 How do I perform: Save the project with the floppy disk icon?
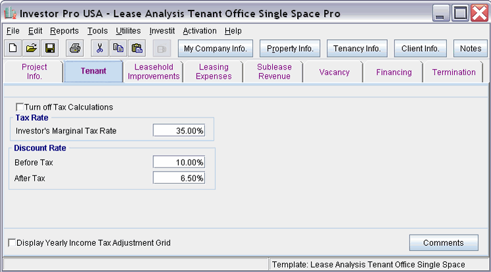point(49,48)
